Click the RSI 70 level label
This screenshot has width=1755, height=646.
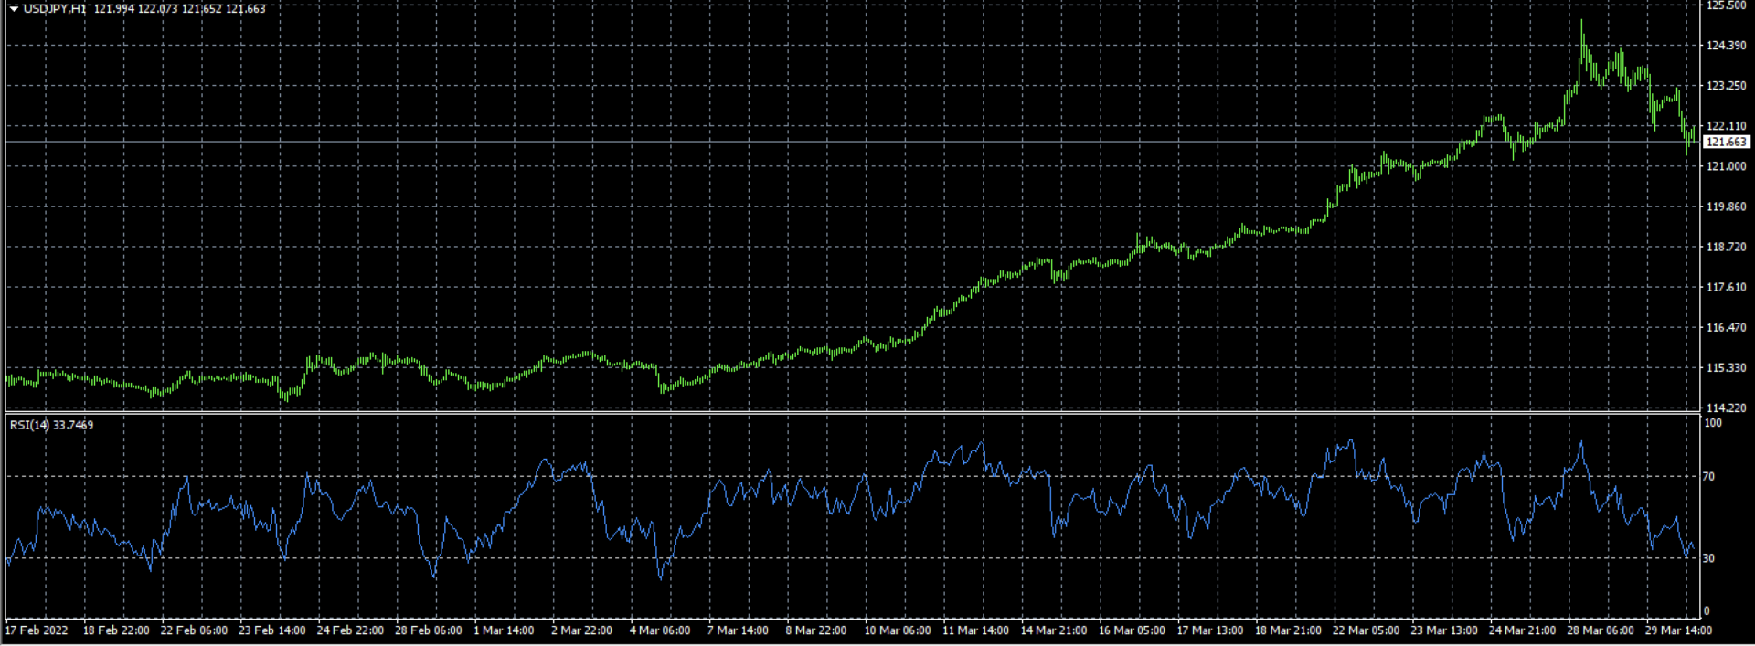(1708, 477)
